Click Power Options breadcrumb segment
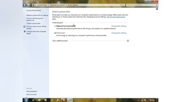The width and height of the screenshot is (181, 102). (x=73, y=5)
